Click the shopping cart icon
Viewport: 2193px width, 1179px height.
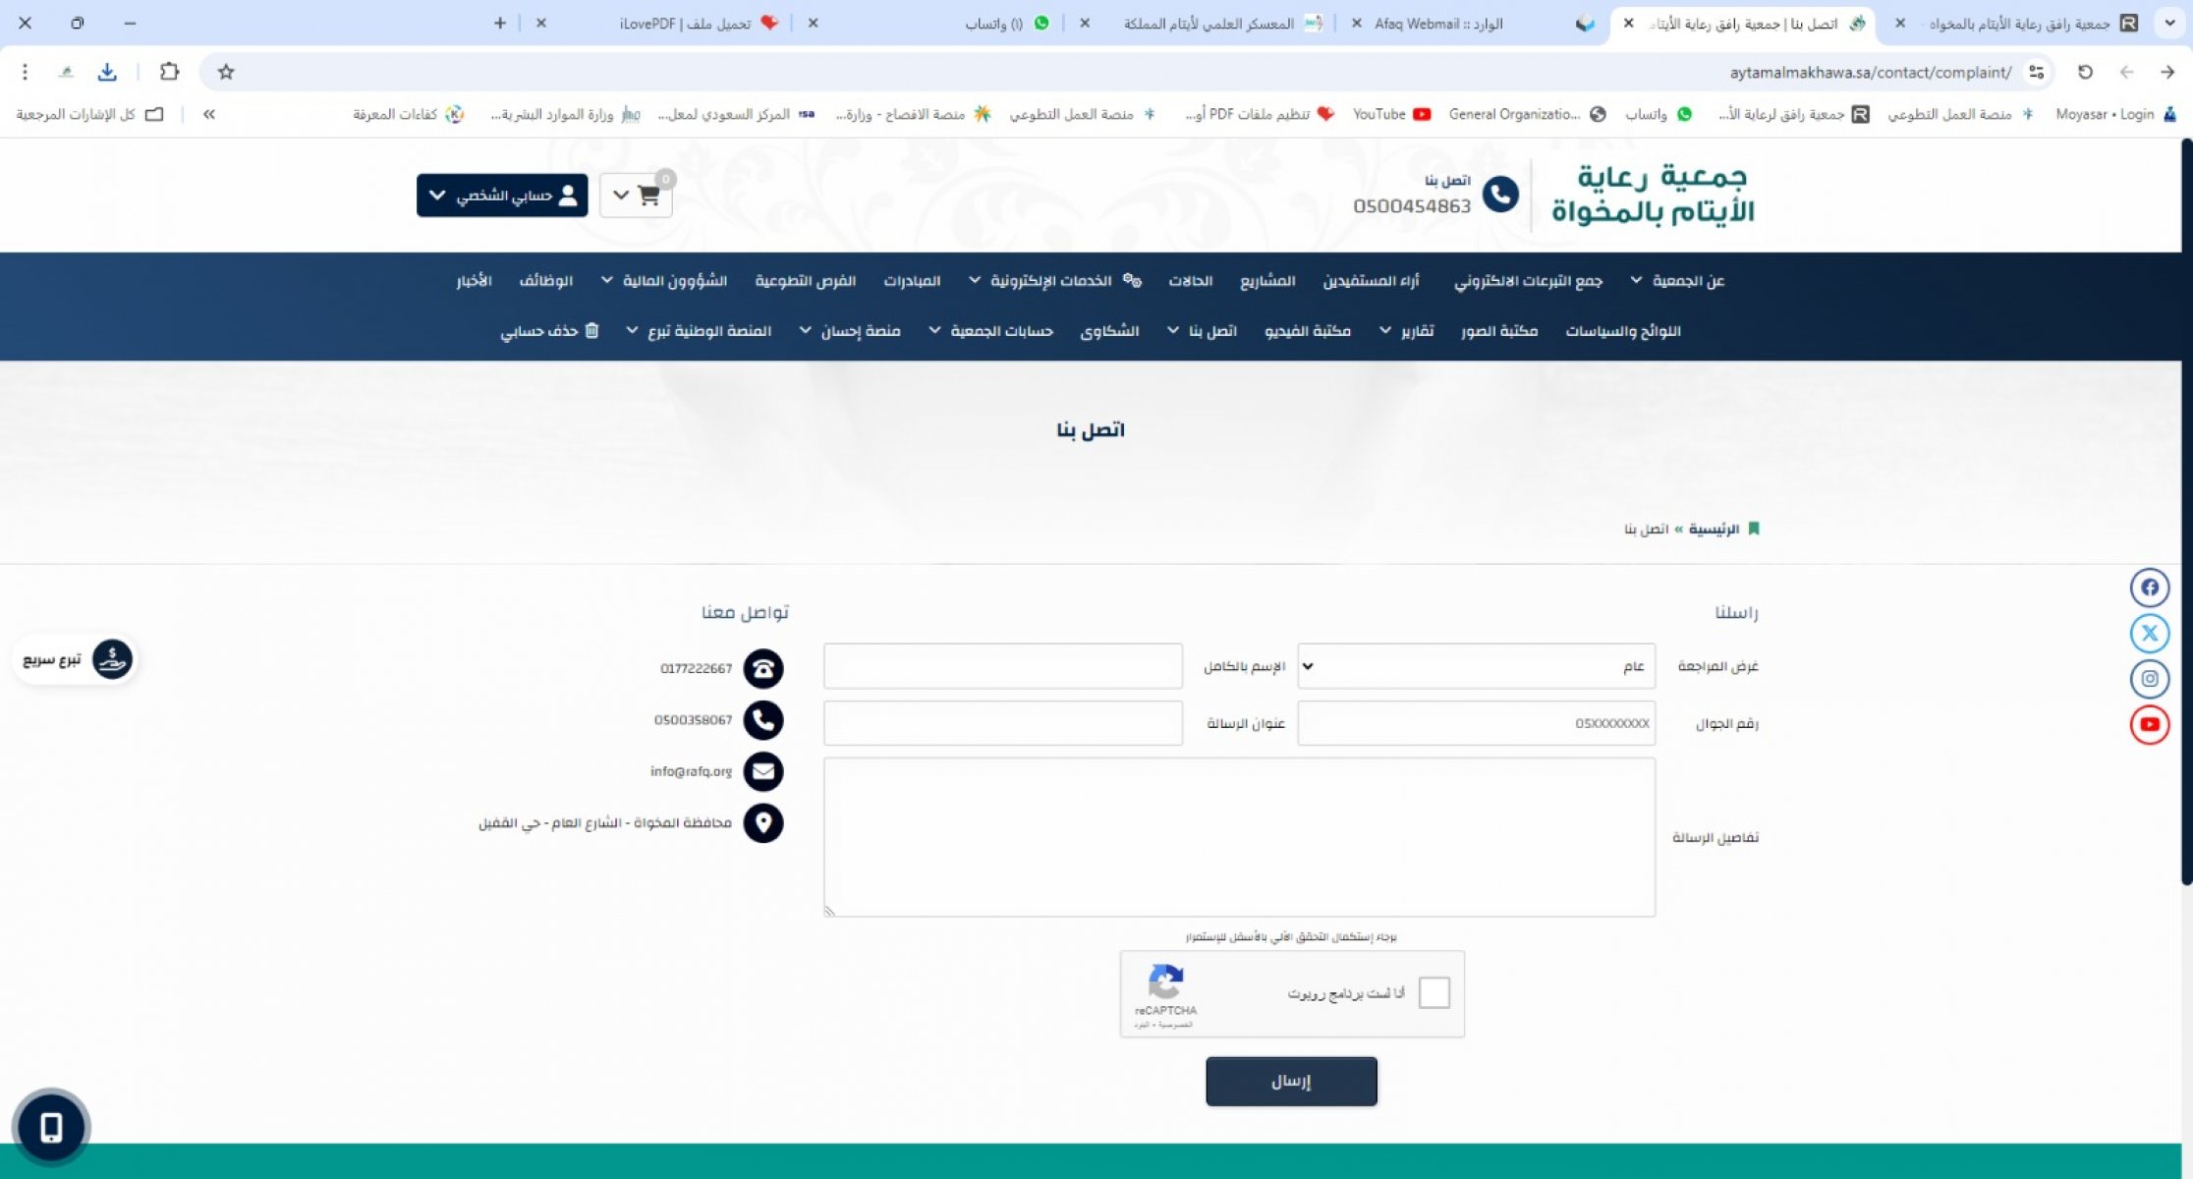647,196
